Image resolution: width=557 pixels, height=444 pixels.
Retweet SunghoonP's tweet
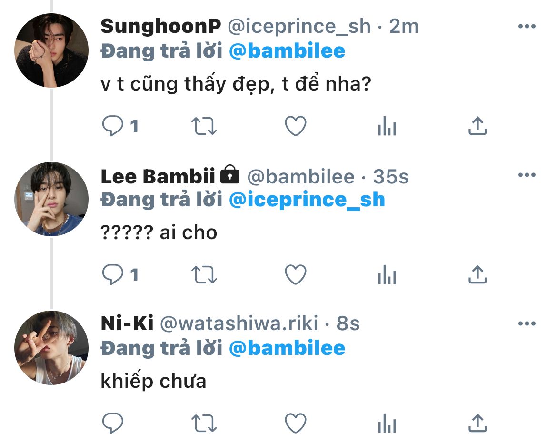click(204, 126)
